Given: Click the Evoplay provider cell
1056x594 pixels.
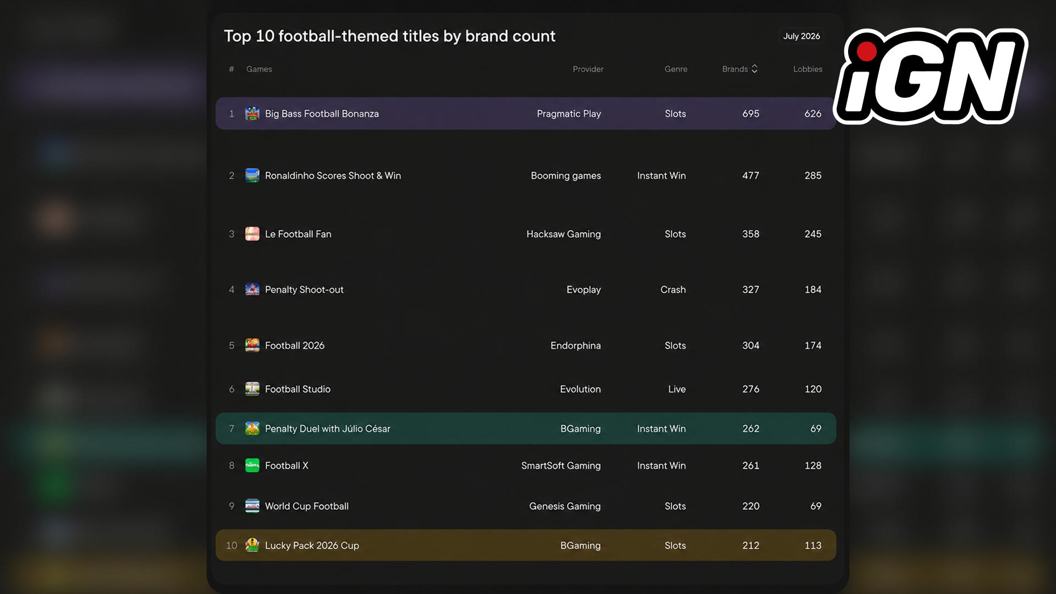Looking at the screenshot, I should click(584, 289).
